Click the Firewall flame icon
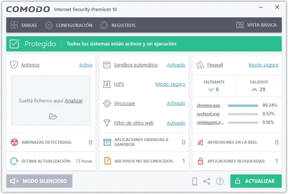This screenshot has width=288, height=194. click(x=200, y=65)
